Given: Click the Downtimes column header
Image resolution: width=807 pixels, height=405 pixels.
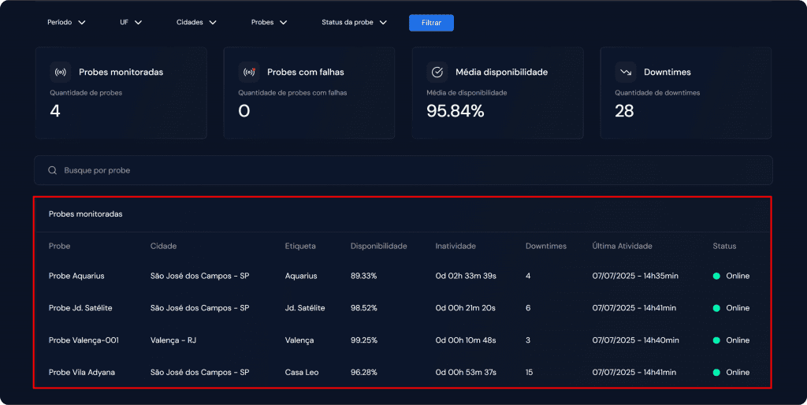Looking at the screenshot, I should (546, 246).
